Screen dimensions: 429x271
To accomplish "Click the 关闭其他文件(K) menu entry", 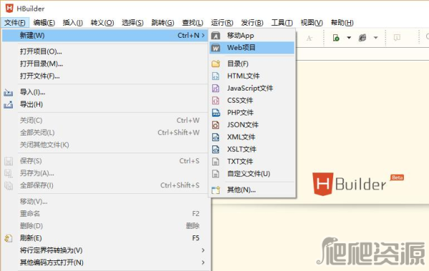I will 105,145.
